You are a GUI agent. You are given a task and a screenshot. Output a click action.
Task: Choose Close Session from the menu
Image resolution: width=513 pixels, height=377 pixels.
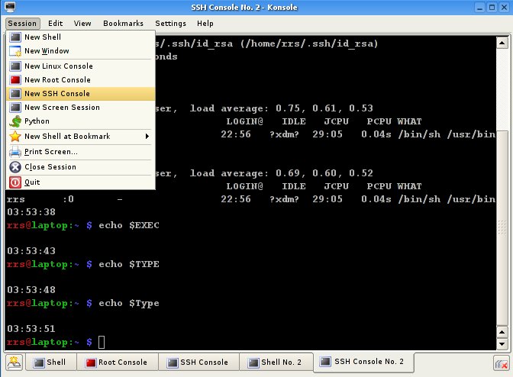click(80, 167)
